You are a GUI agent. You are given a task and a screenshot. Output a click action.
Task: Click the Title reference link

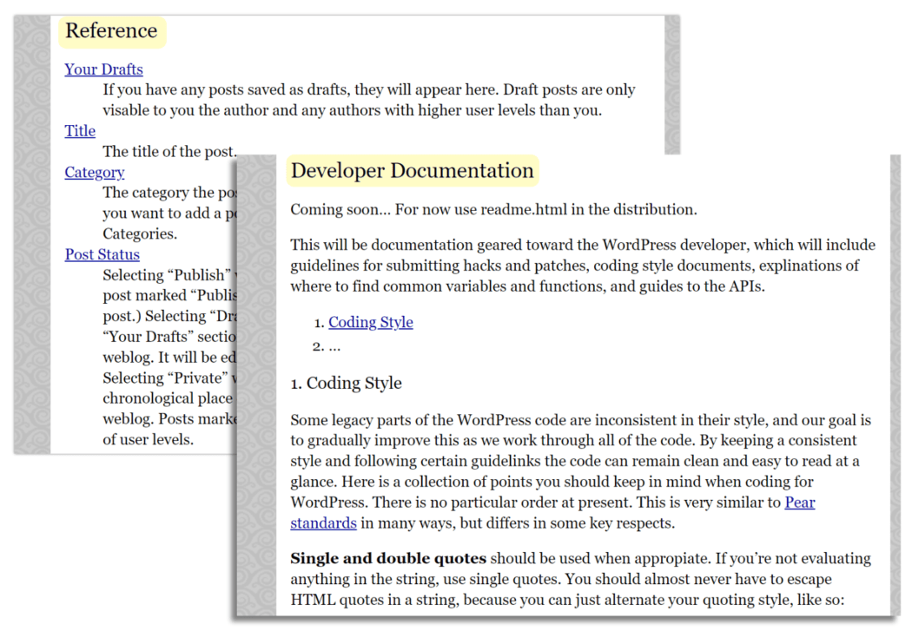(x=80, y=131)
